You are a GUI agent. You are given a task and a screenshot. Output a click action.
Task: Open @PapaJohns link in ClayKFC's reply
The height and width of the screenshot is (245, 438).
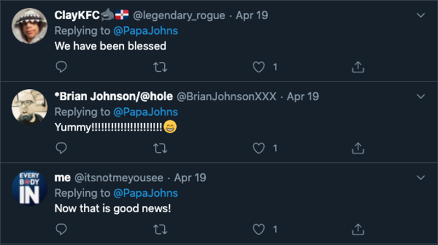[146, 31]
